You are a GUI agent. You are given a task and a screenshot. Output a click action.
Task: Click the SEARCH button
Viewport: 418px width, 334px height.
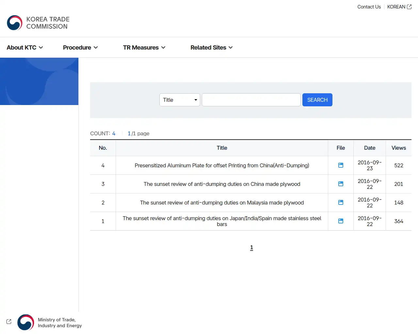tap(317, 100)
